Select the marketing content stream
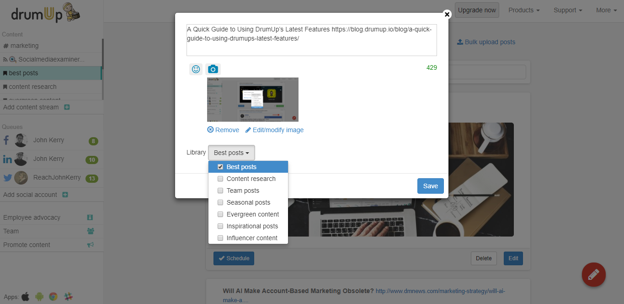 click(51, 46)
